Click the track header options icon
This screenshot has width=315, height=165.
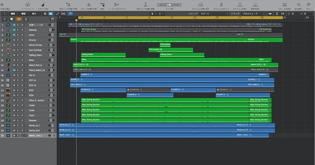[x=52, y=19]
